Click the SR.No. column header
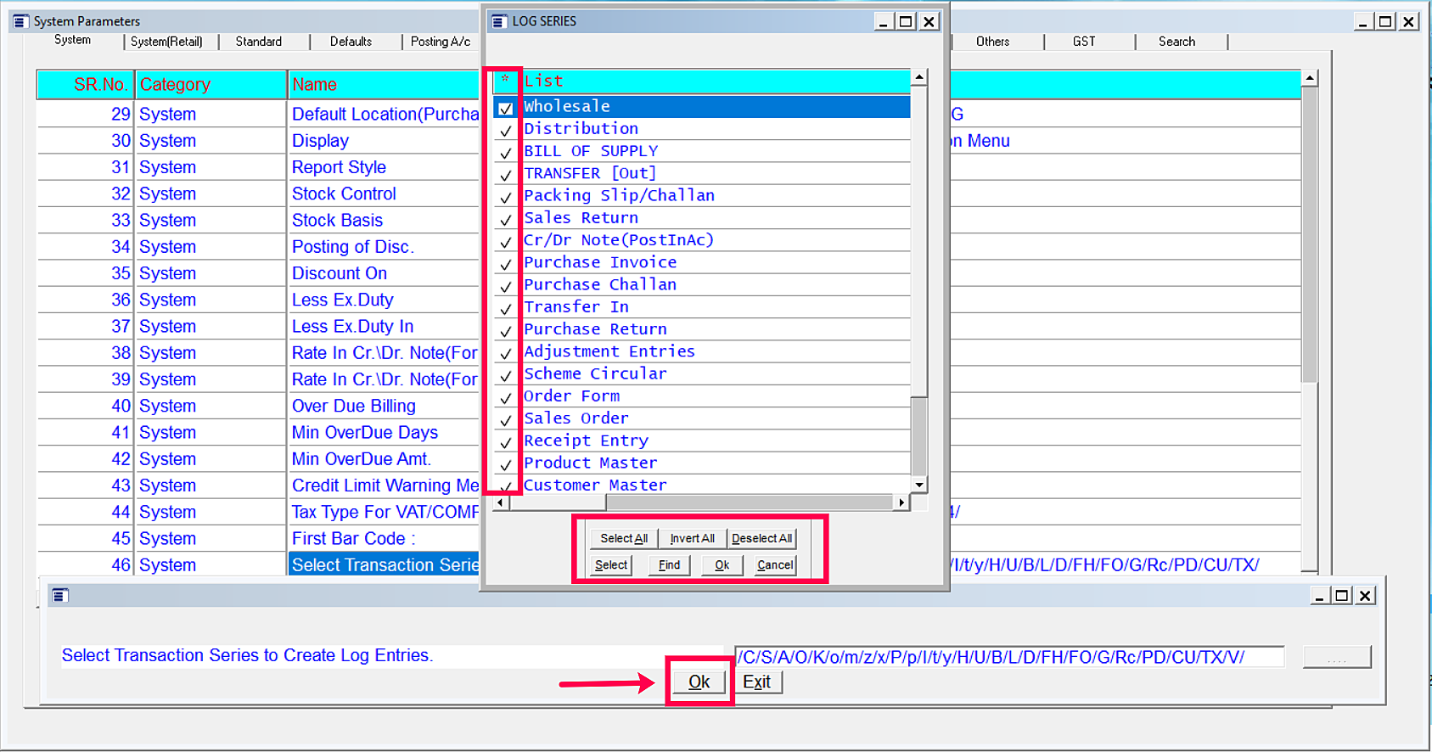 click(86, 84)
